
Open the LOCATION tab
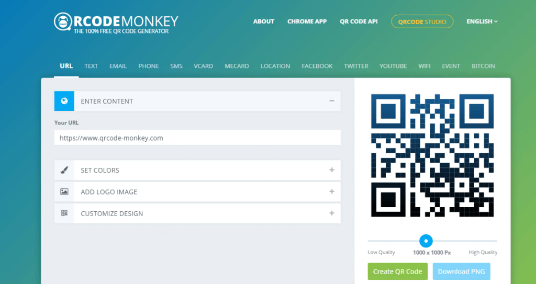(275, 66)
